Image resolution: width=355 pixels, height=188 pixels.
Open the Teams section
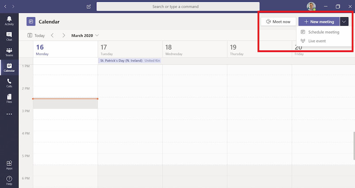click(x=9, y=52)
